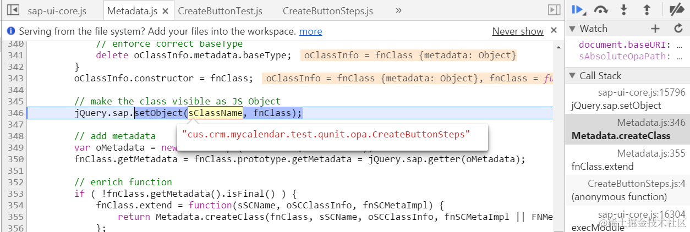Select the document.baseURI watch expression
The image size is (690, 232).
(631, 45)
